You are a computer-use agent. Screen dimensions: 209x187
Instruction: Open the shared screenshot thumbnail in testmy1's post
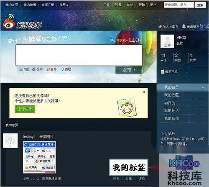pyautogui.click(x=39, y=157)
